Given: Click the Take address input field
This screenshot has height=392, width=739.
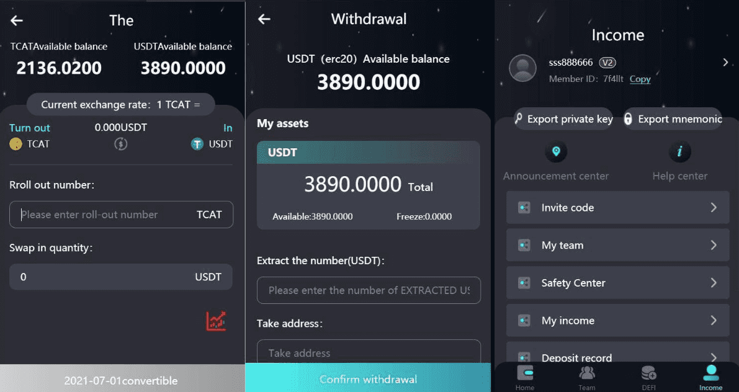Looking at the screenshot, I should (x=369, y=352).
